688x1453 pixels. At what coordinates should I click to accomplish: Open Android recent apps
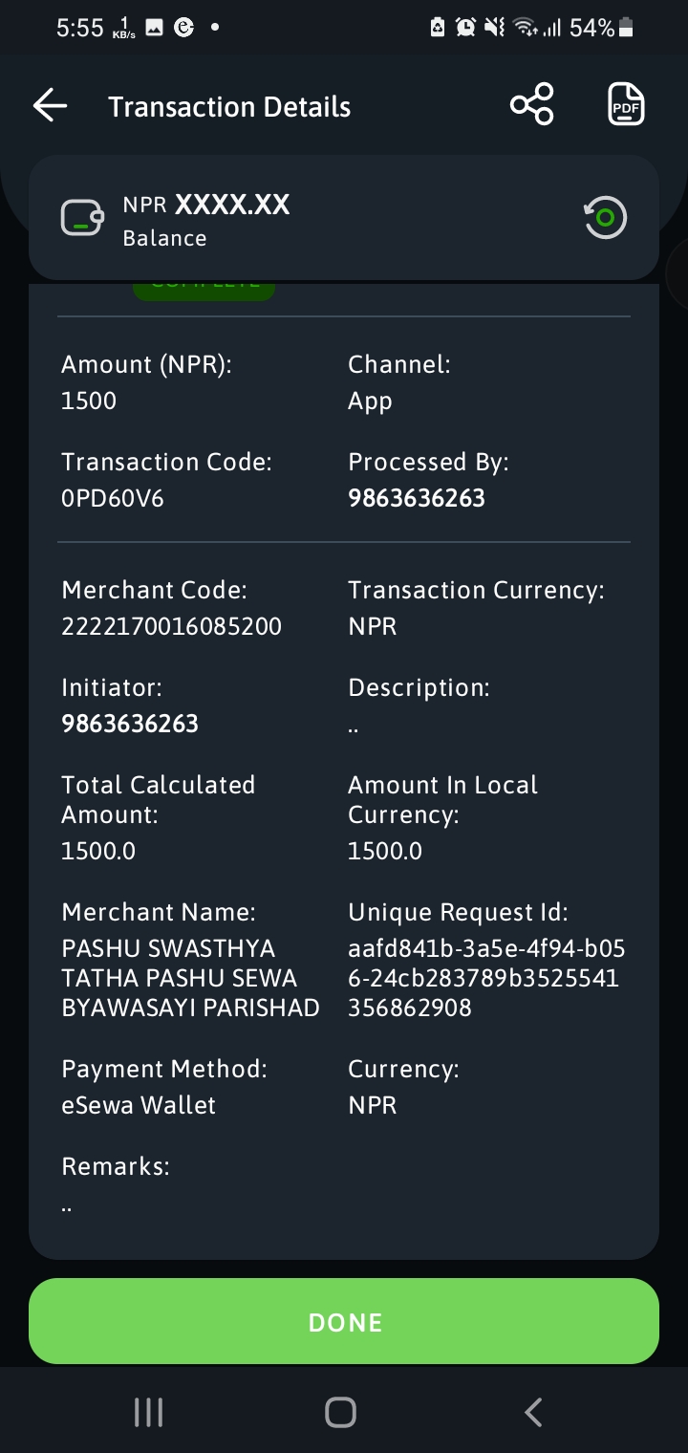pyautogui.click(x=148, y=1412)
